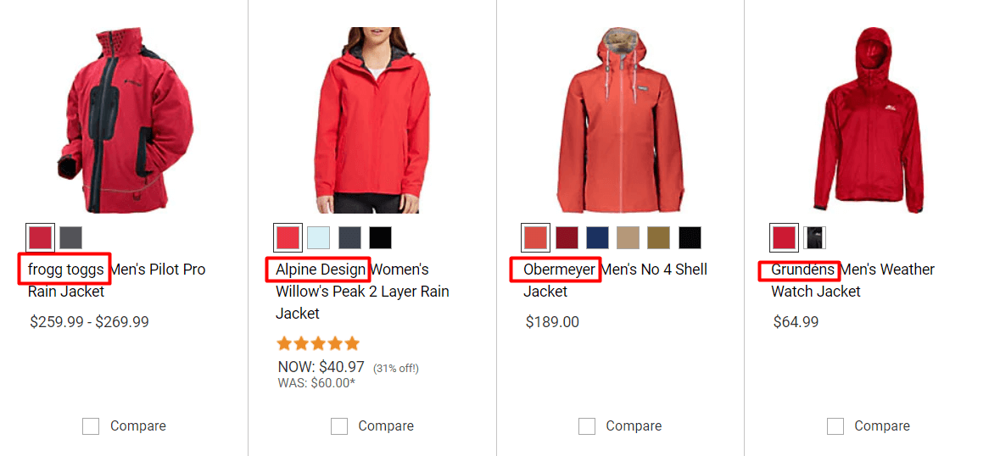Open Grundéns Men's Weather Watch Jacket link
1000x456 pixels.
[852, 281]
